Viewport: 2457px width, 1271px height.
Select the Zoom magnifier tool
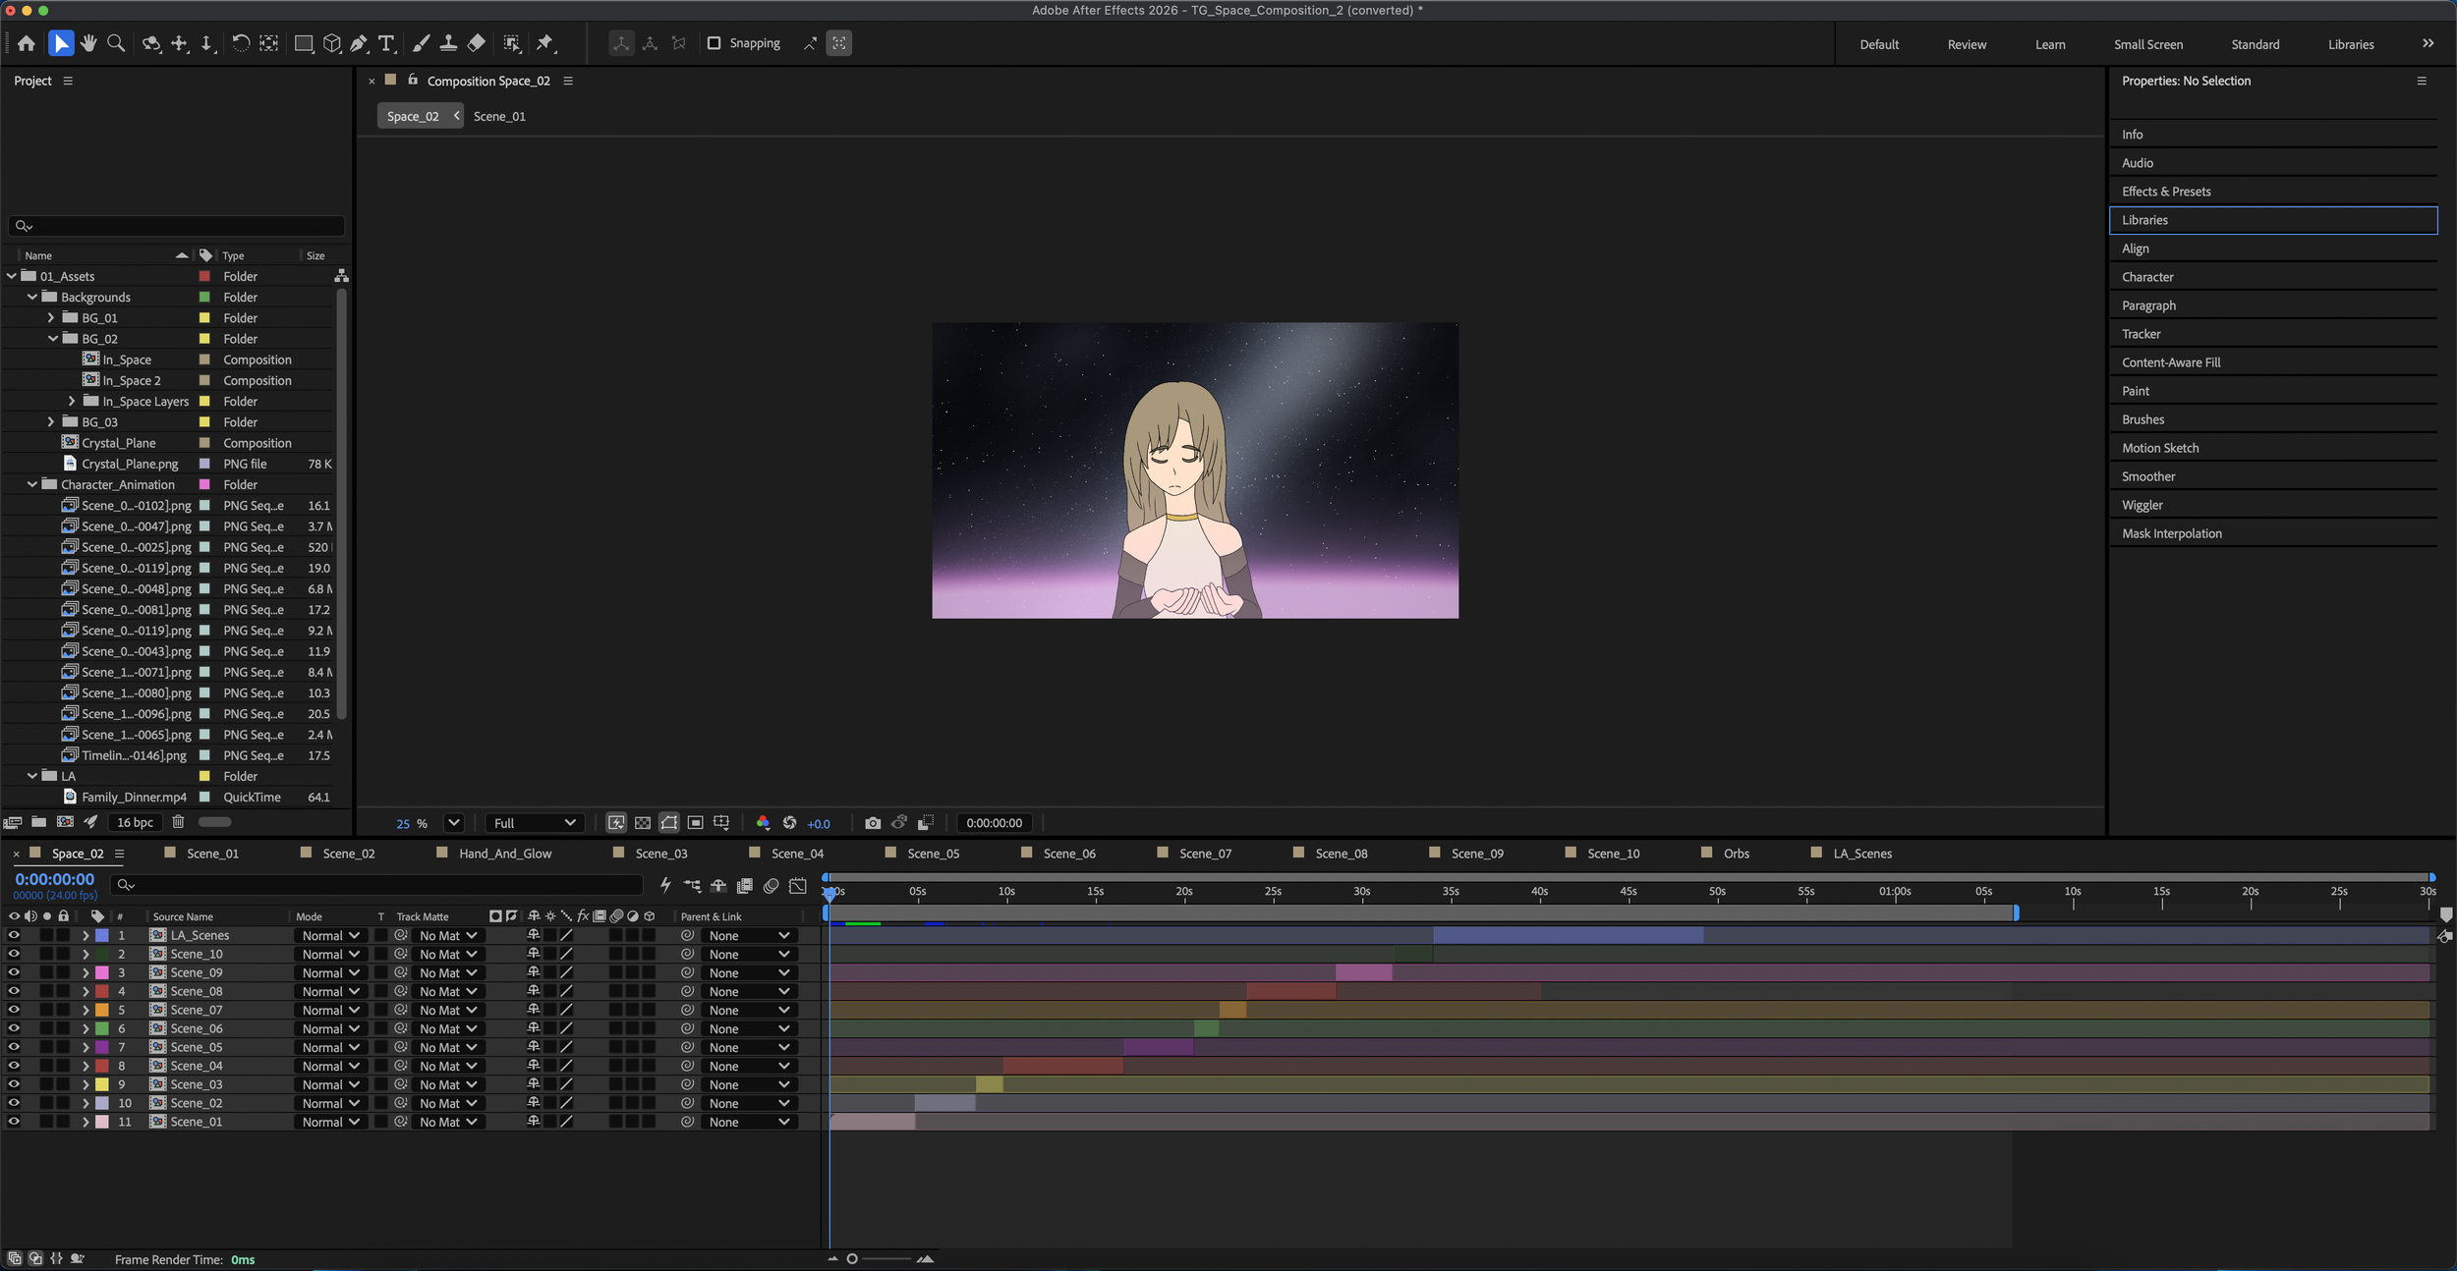(x=116, y=43)
